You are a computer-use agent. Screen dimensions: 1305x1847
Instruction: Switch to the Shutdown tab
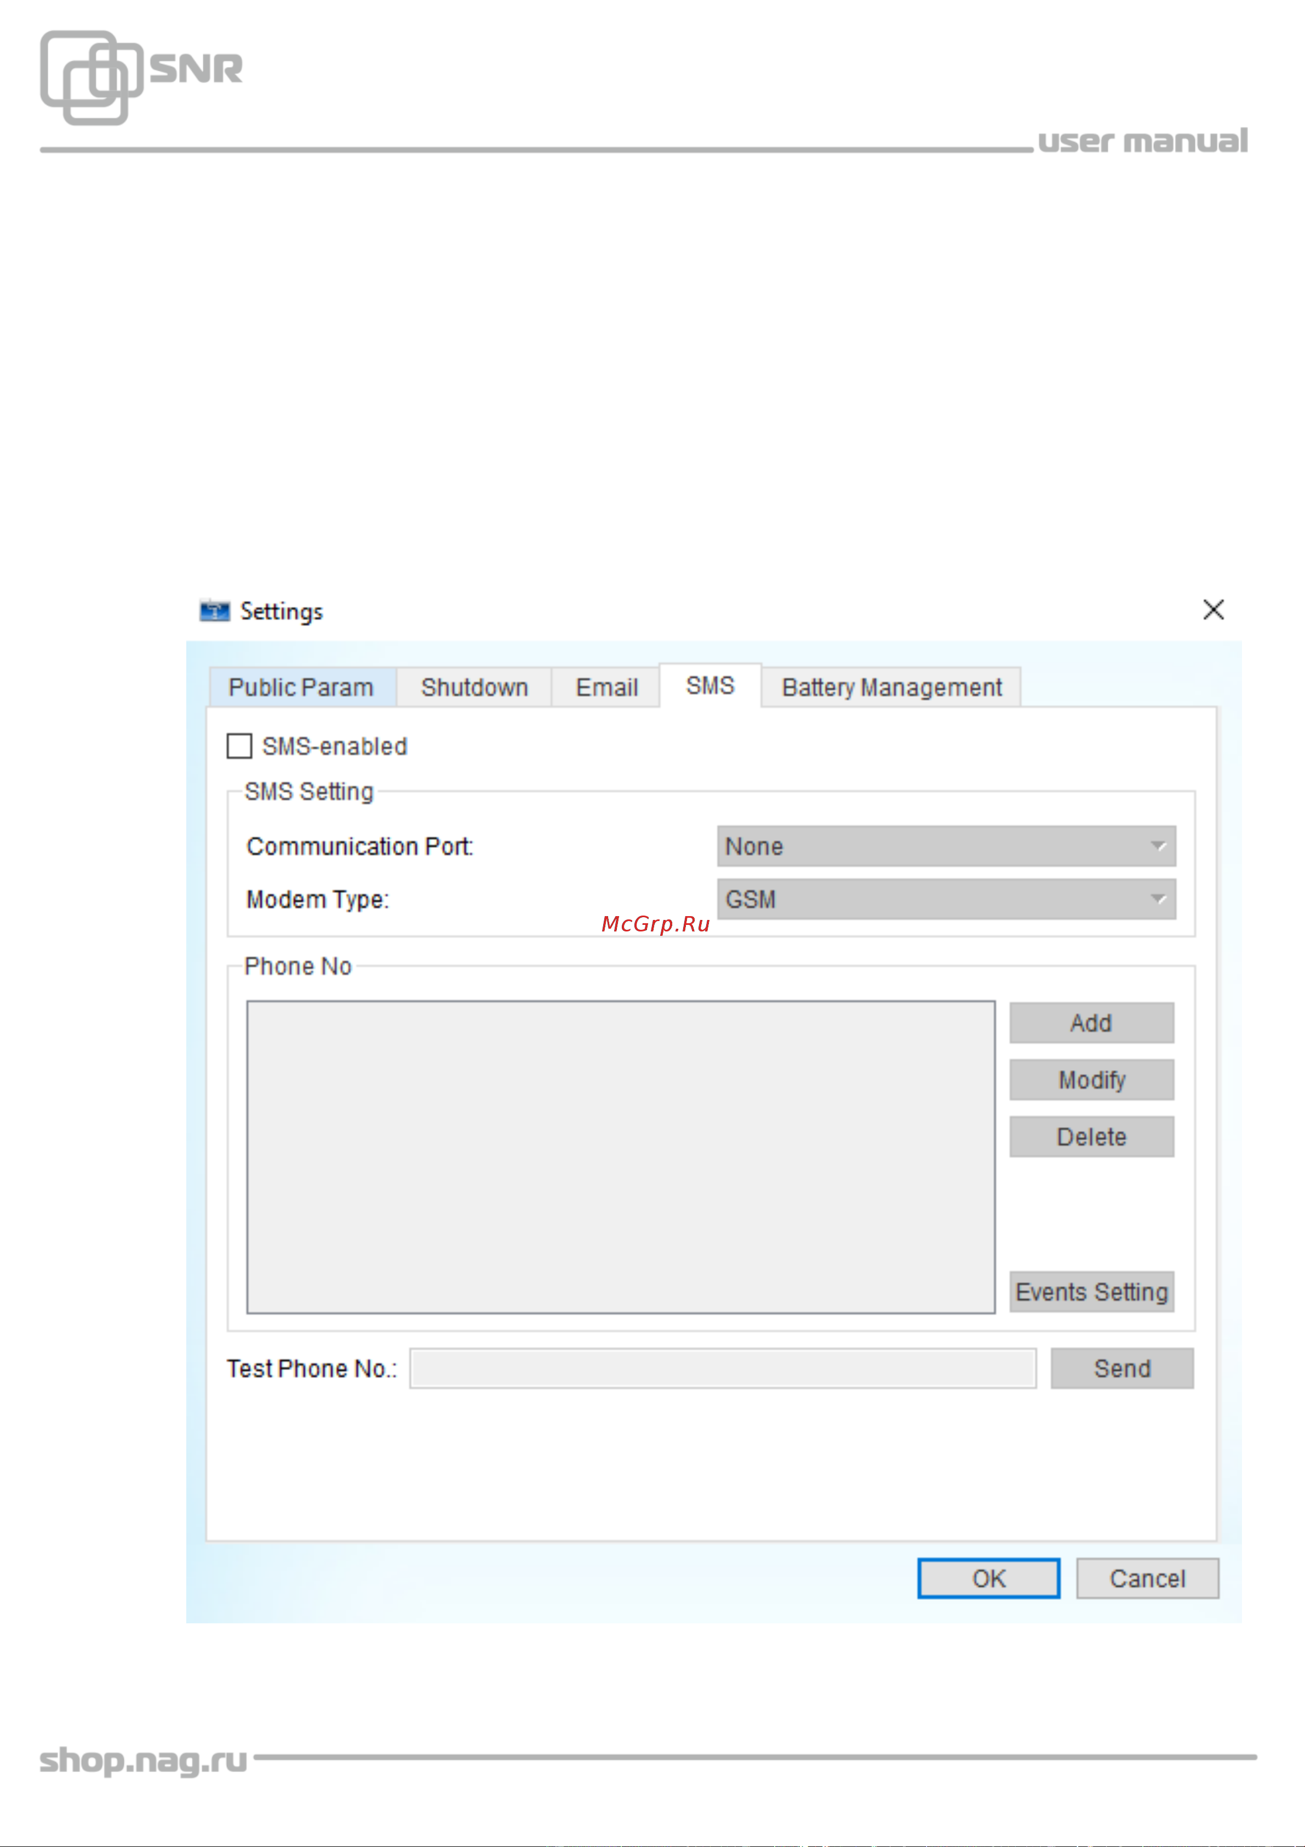(x=474, y=687)
